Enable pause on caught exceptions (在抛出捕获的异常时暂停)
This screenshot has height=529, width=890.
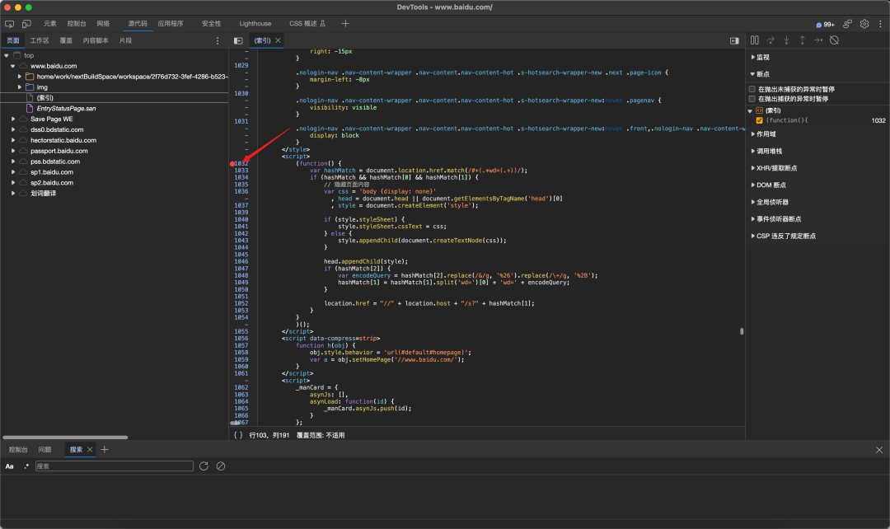point(752,98)
